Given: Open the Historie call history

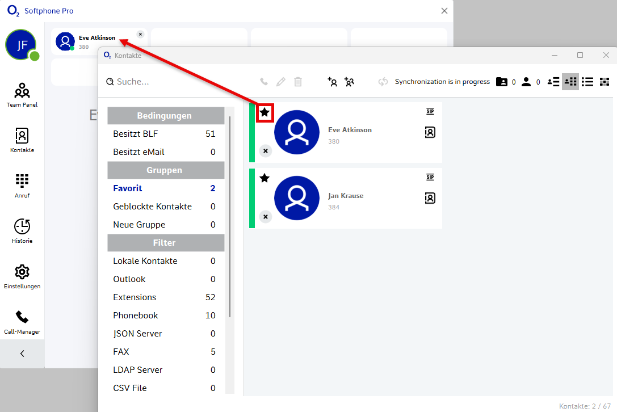Looking at the screenshot, I should (22, 230).
